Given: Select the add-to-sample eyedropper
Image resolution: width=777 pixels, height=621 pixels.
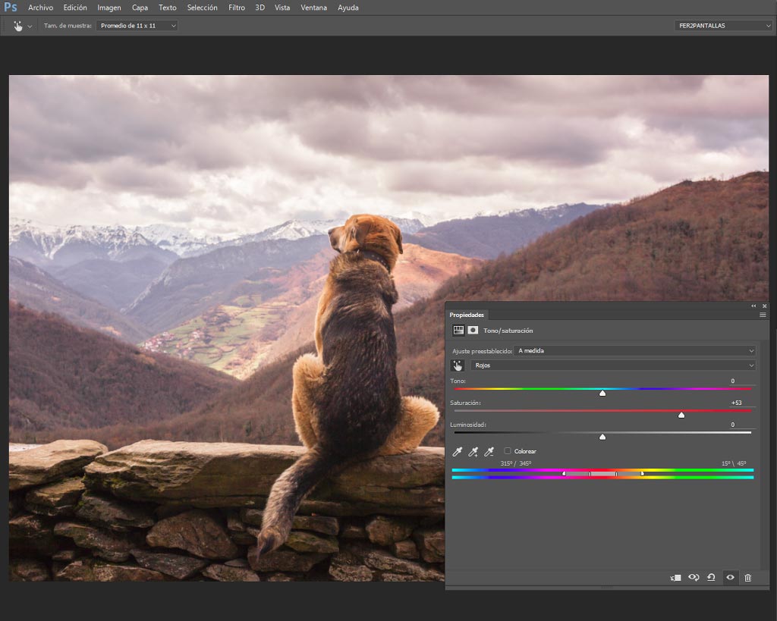Looking at the screenshot, I should pyautogui.click(x=473, y=451).
